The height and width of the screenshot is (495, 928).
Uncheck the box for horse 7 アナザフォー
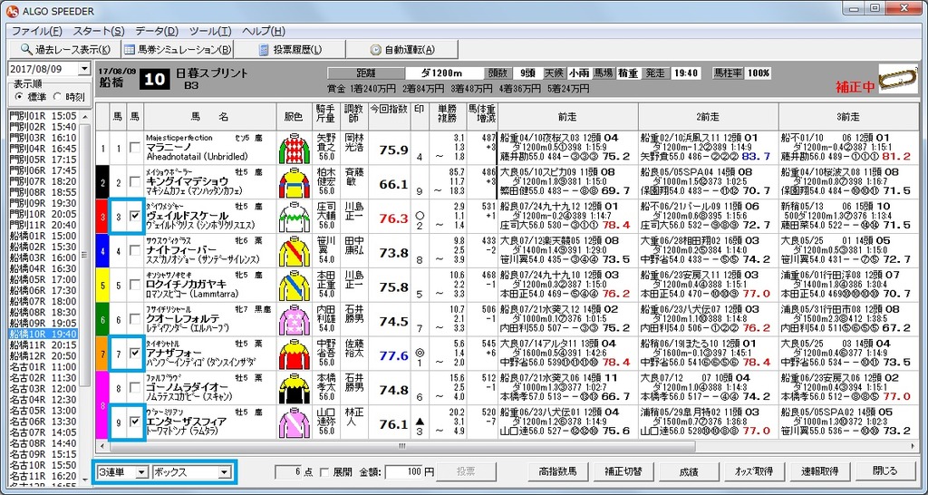[135, 354]
